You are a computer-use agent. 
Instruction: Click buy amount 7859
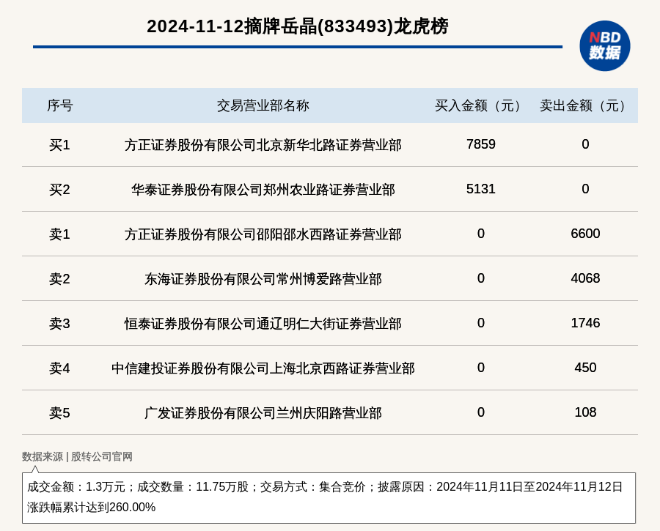(x=480, y=144)
